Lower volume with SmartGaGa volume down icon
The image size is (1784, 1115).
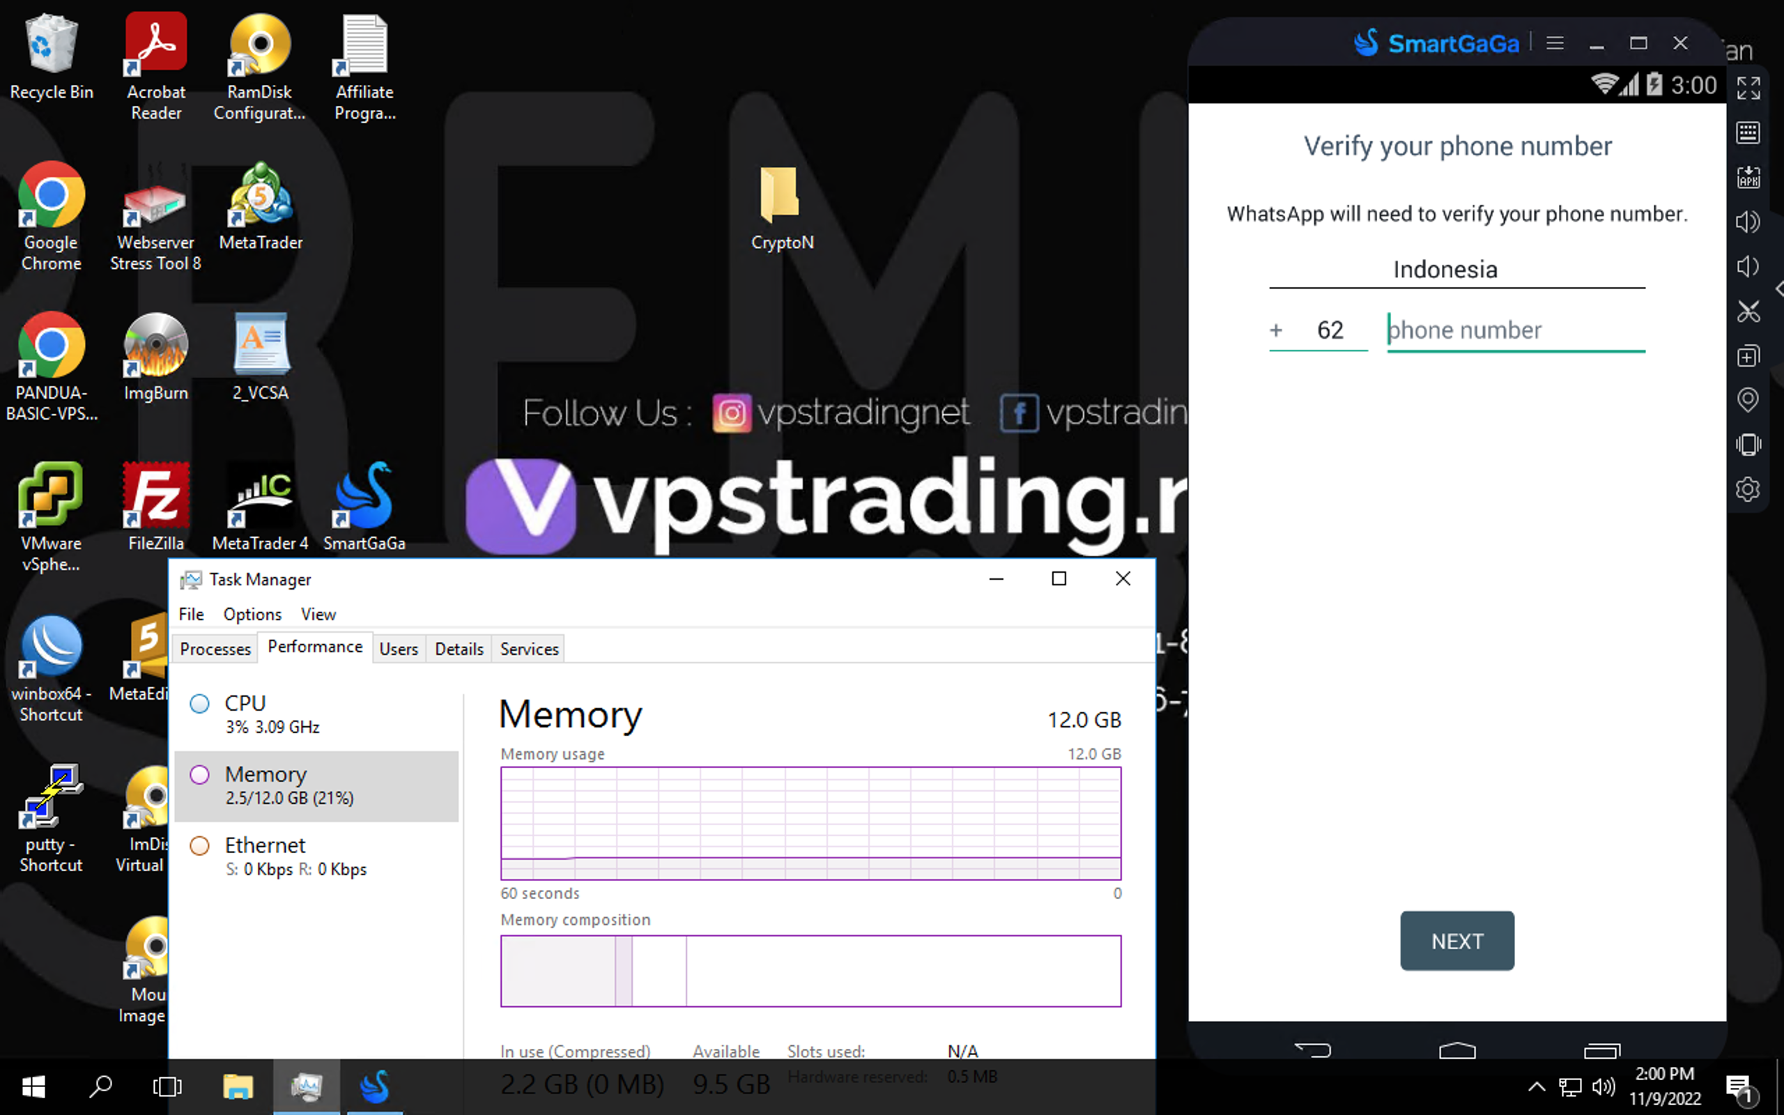(1748, 266)
